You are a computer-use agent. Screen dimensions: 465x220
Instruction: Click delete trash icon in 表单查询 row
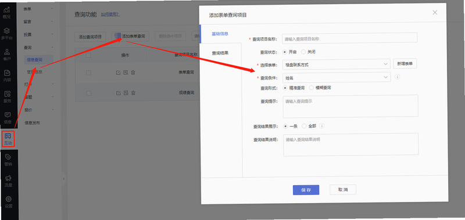(x=133, y=72)
